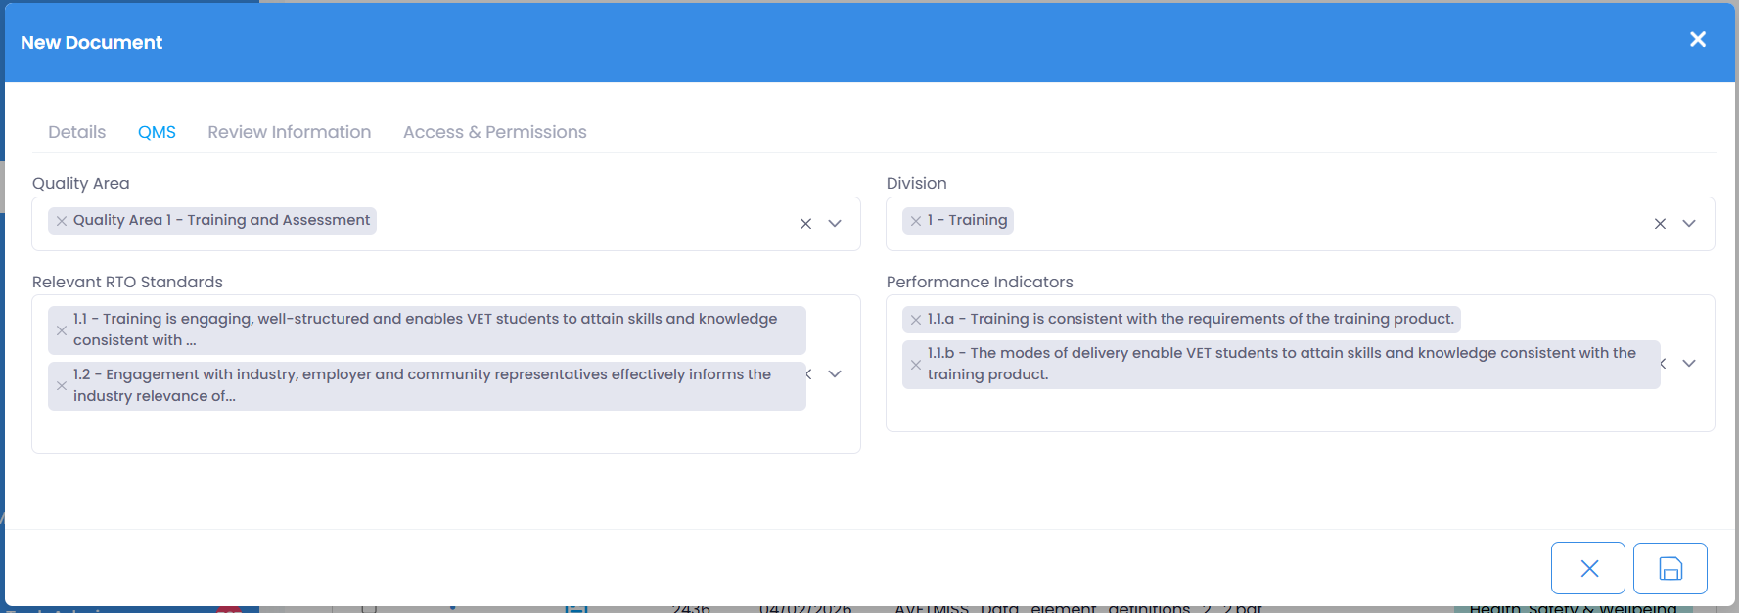The image size is (1739, 613).
Task: Remove performance indicator 1.1.b tag
Action: tap(916, 365)
